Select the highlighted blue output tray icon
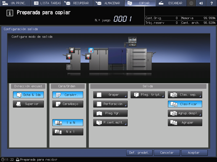 (x=91, y=50)
